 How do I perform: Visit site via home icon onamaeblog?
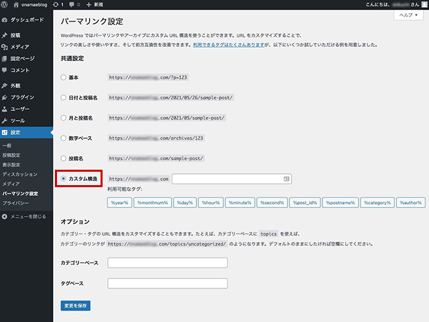point(30,5)
